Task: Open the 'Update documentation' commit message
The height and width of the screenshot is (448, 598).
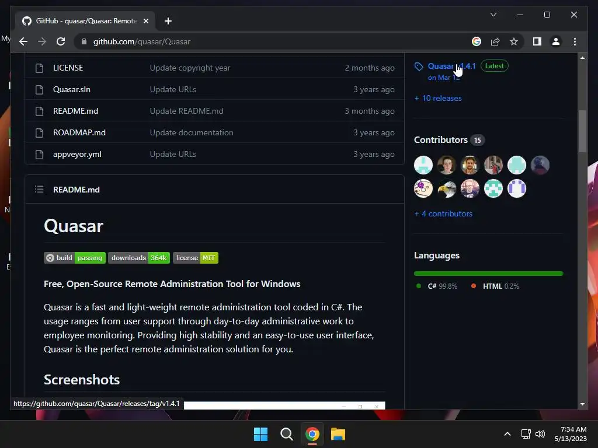Action: click(x=192, y=132)
